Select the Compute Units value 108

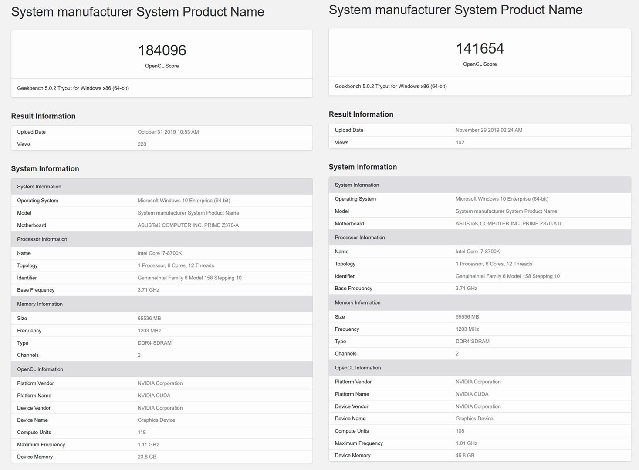460,431
